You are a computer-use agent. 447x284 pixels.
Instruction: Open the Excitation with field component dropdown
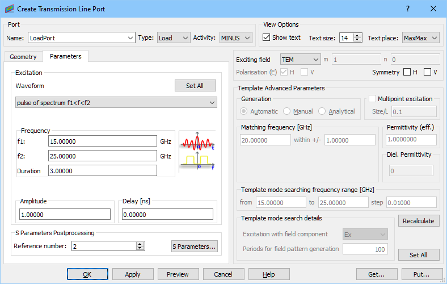coord(365,235)
